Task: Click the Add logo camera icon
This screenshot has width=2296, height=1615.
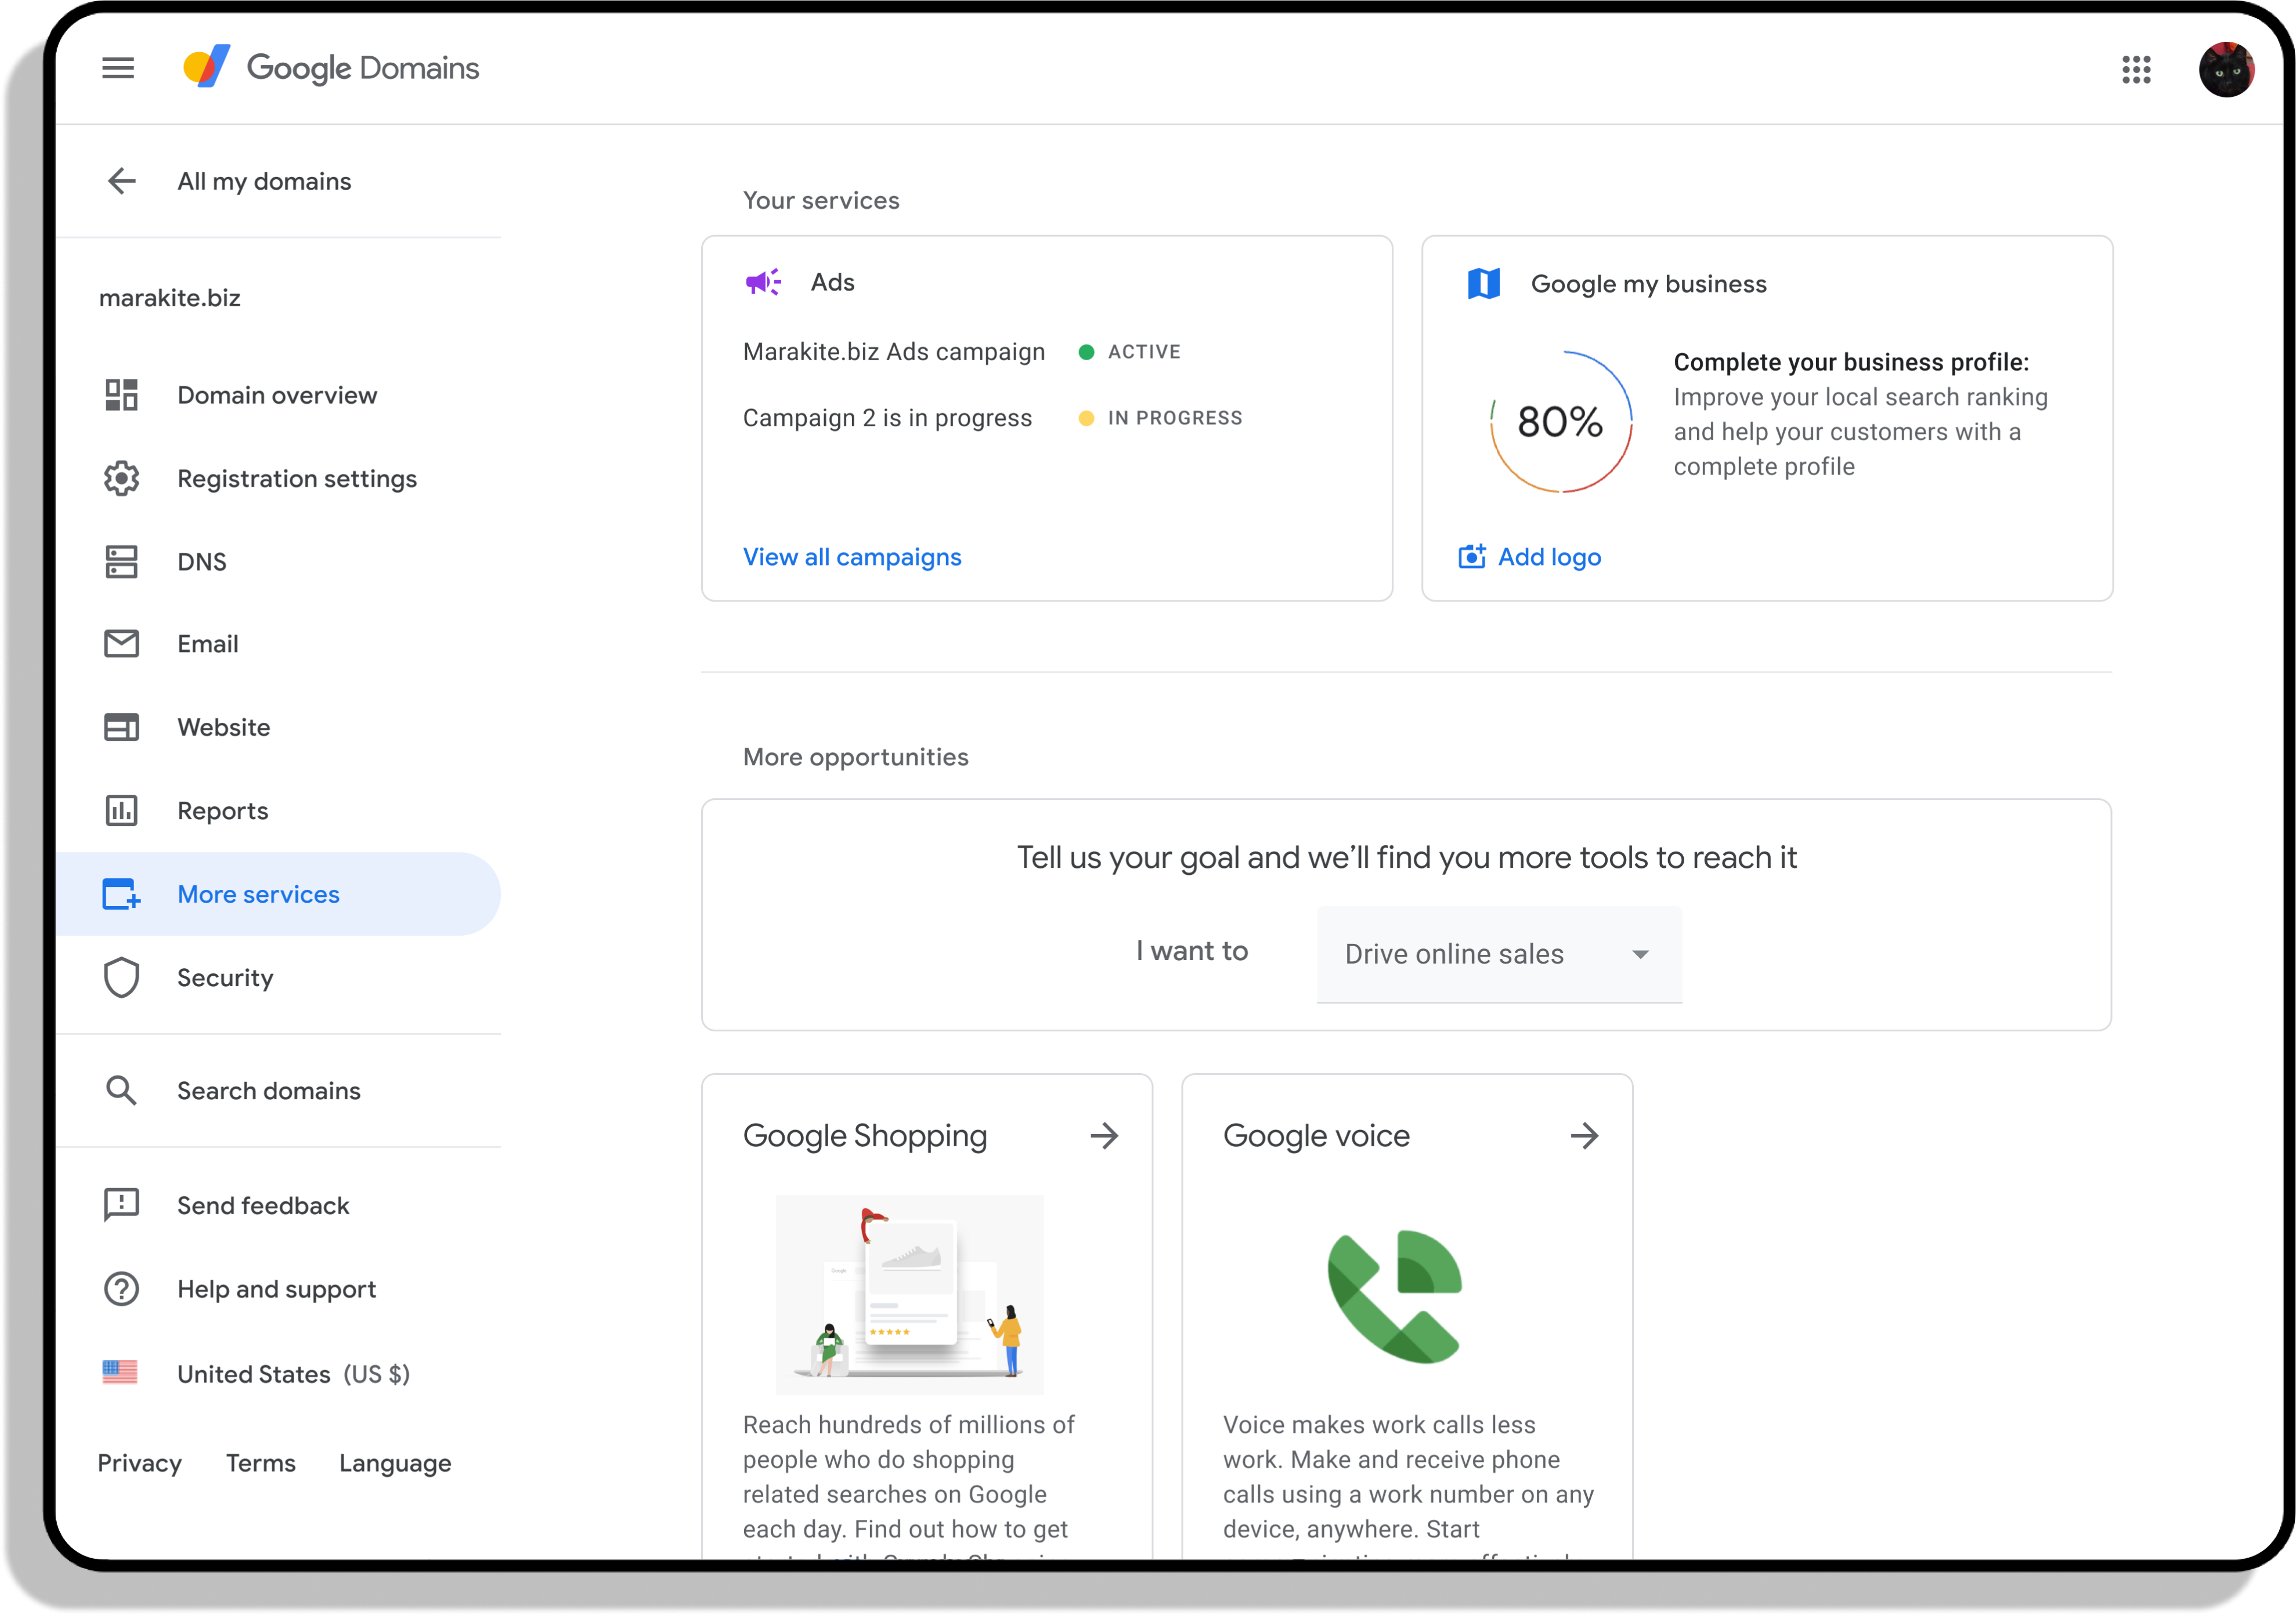Action: tap(1472, 557)
